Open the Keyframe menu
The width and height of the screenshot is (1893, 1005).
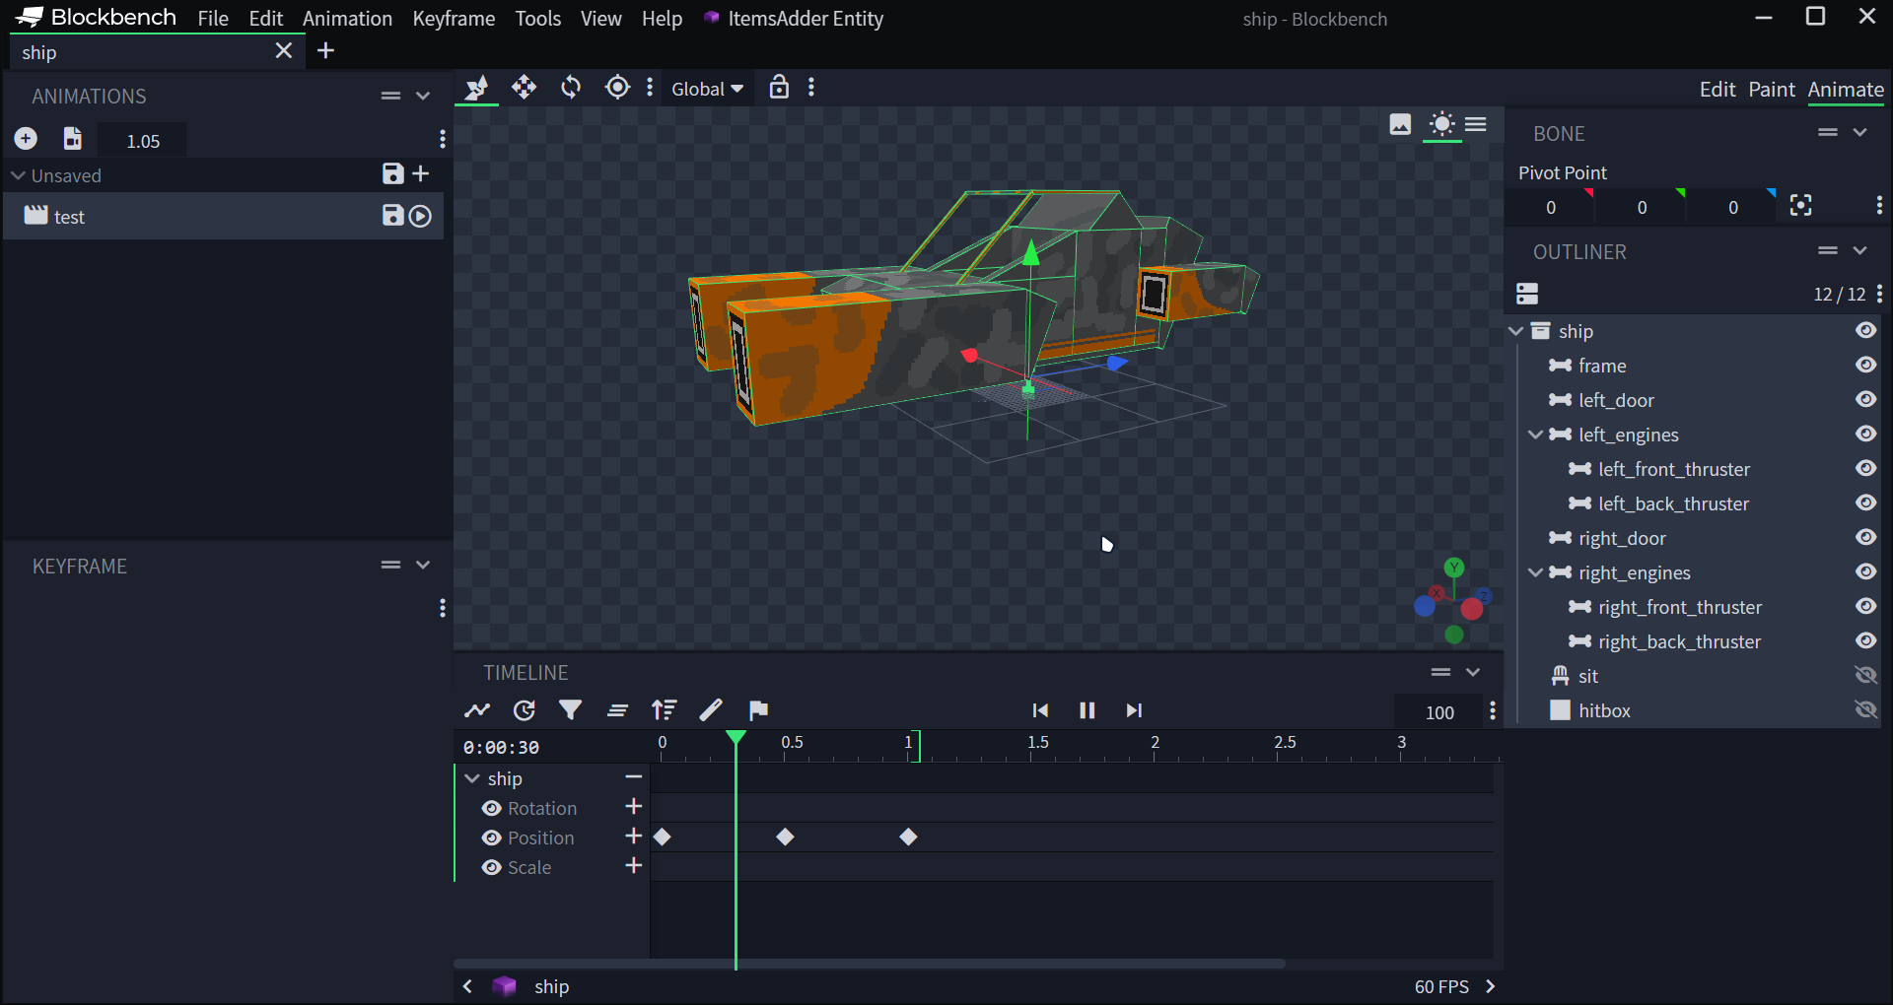tap(454, 19)
